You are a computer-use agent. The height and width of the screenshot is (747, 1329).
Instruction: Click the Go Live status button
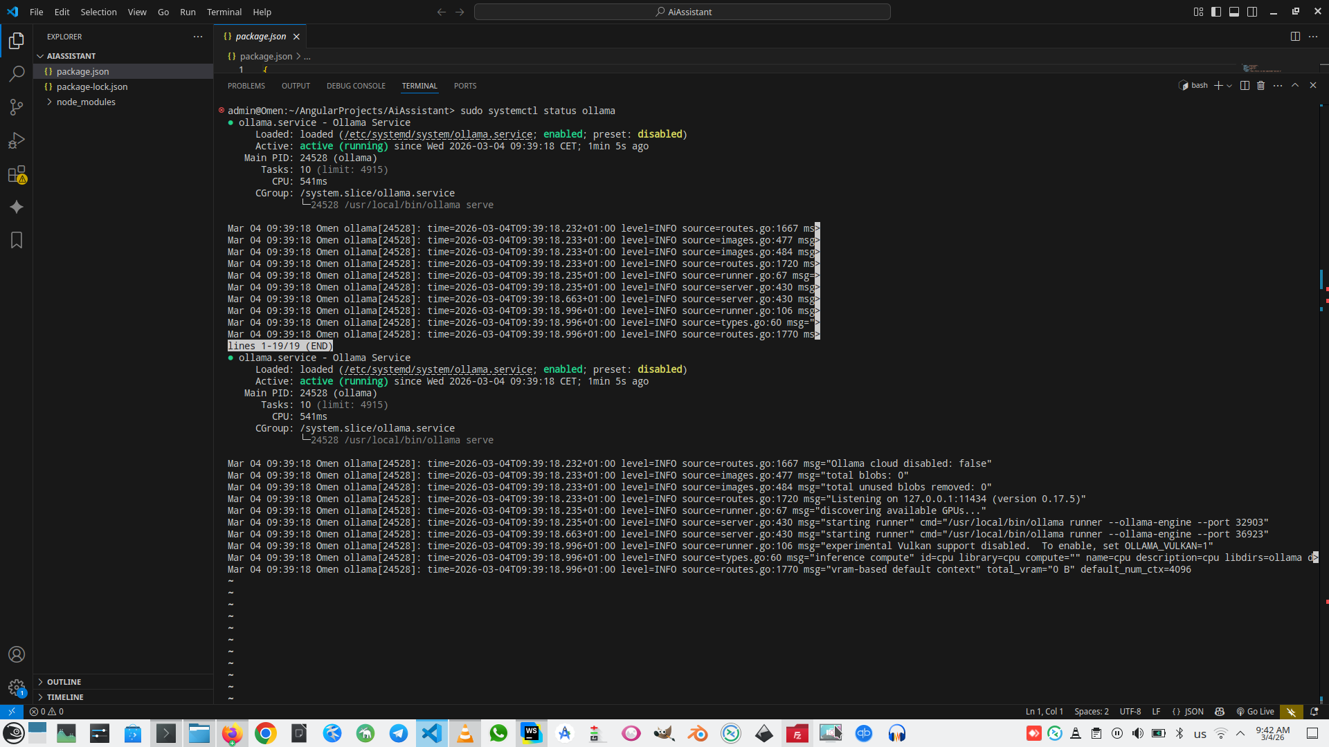pyautogui.click(x=1255, y=712)
